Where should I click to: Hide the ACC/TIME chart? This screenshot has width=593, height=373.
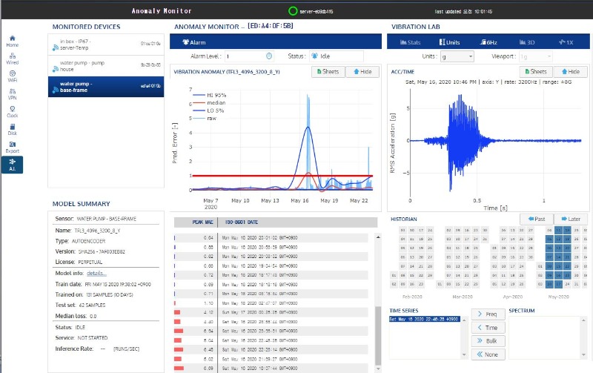570,71
